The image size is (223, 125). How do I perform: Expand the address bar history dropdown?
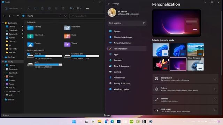(x=60, y=16)
